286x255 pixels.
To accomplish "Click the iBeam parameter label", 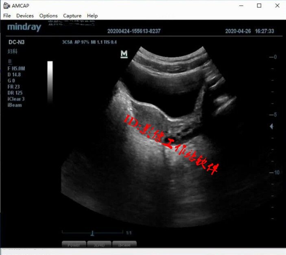I will (x=15, y=105).
